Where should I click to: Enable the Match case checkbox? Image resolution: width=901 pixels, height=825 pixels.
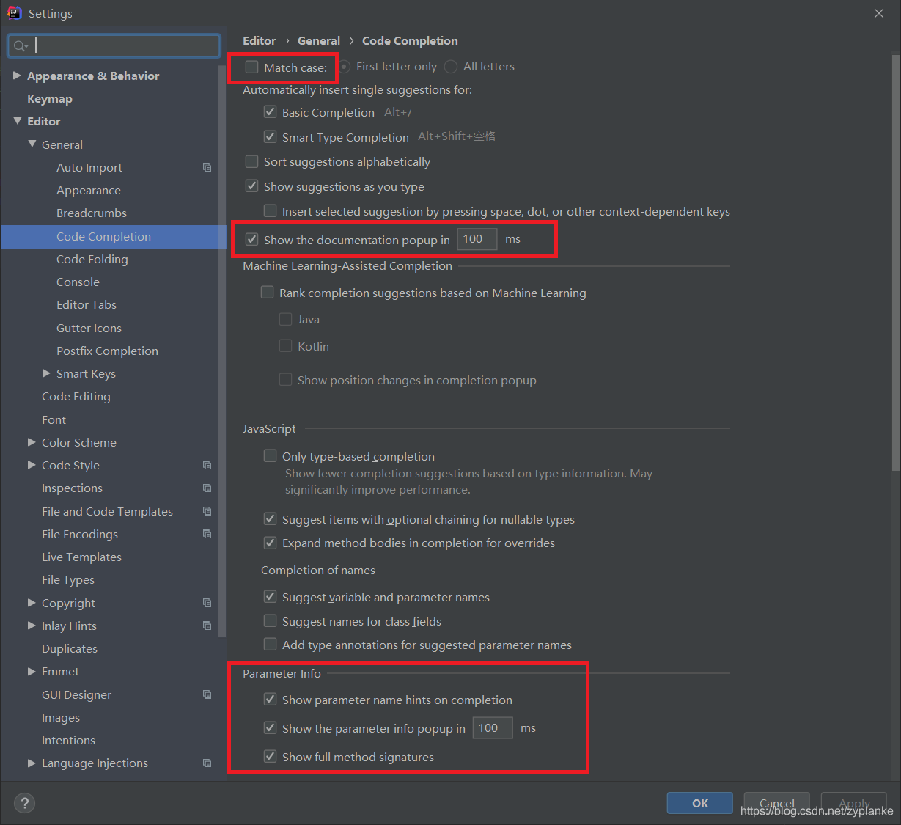click(252, 67)
